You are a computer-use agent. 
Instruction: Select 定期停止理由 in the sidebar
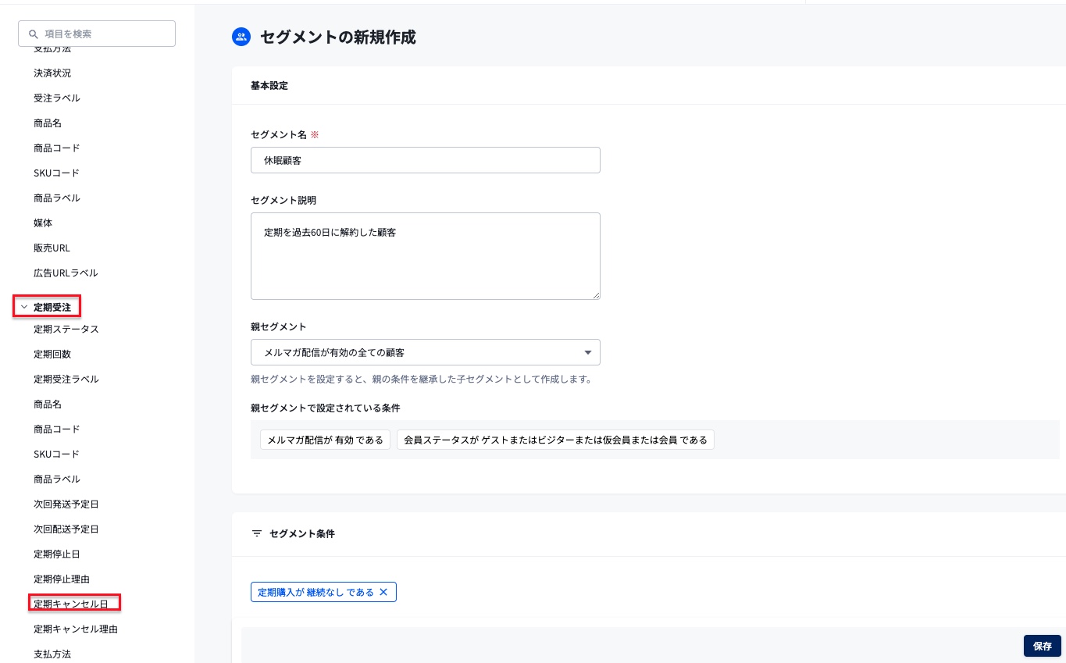click(62, 579)
